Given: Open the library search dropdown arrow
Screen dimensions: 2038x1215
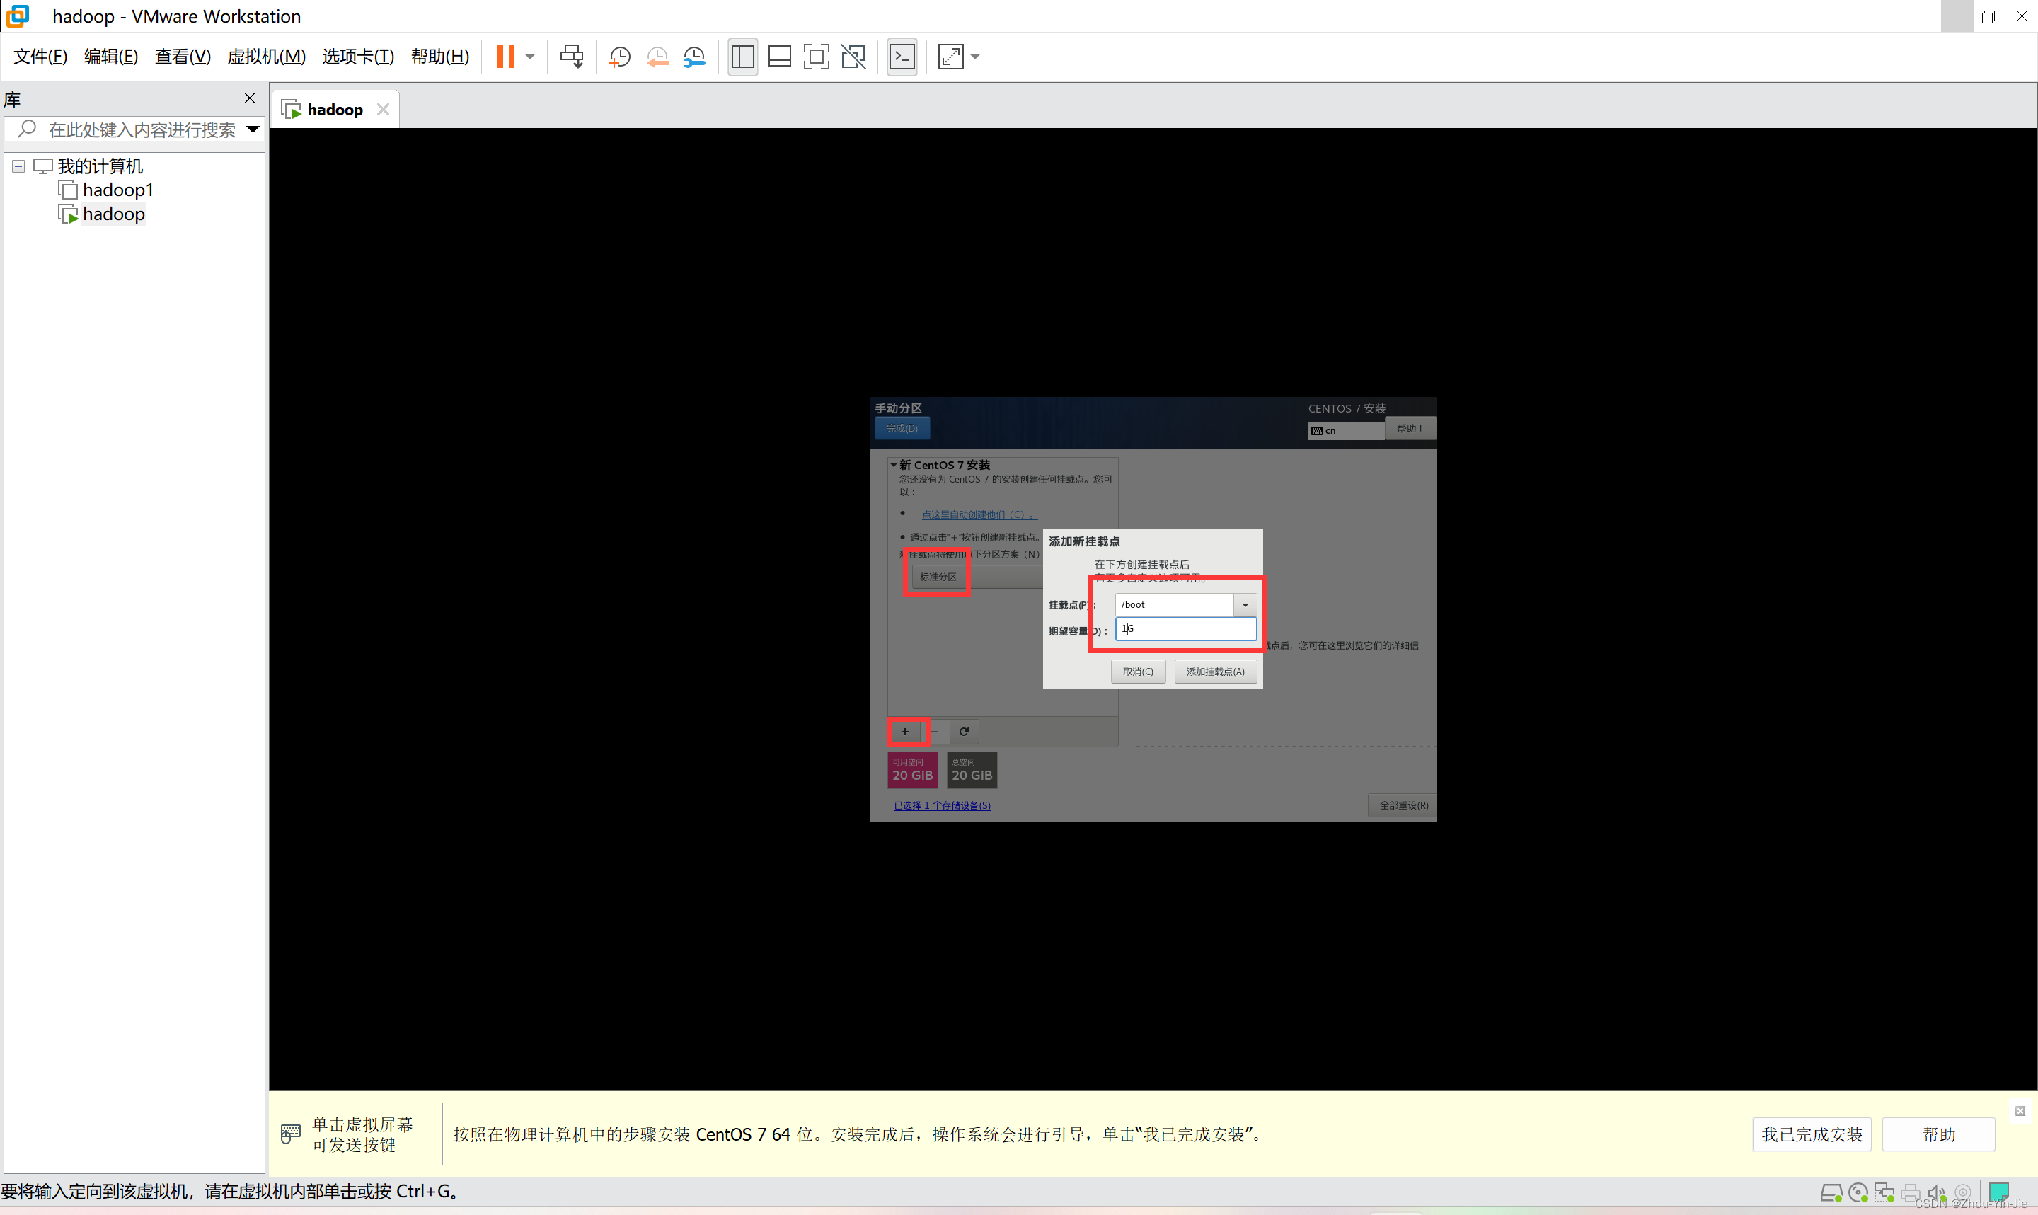Looking at the screenshot, I should pos(253,129).
